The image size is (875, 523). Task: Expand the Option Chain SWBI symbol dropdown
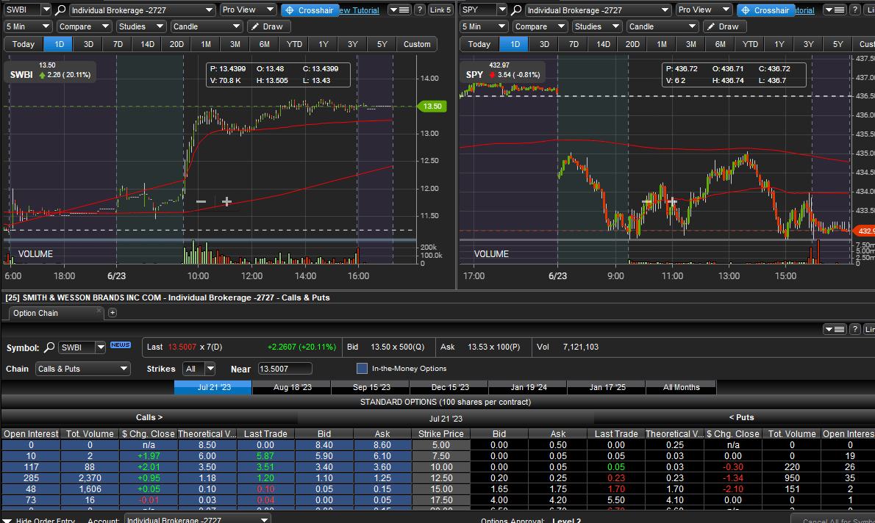101,347
